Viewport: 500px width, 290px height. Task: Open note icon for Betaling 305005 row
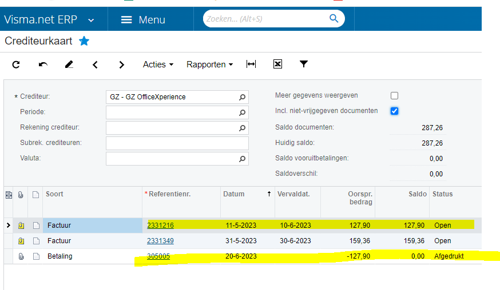[37, 256]
